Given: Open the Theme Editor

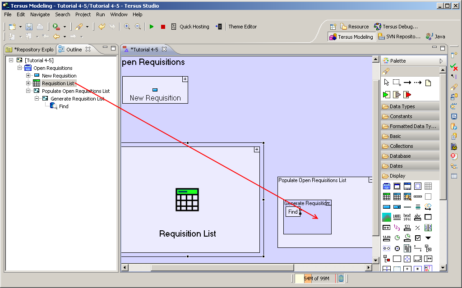Looking at the screenshot, I should coord(242,27).
